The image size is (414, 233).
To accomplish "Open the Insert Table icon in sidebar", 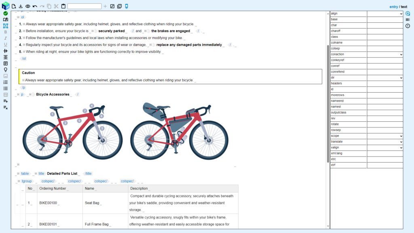I will point(5,94).
